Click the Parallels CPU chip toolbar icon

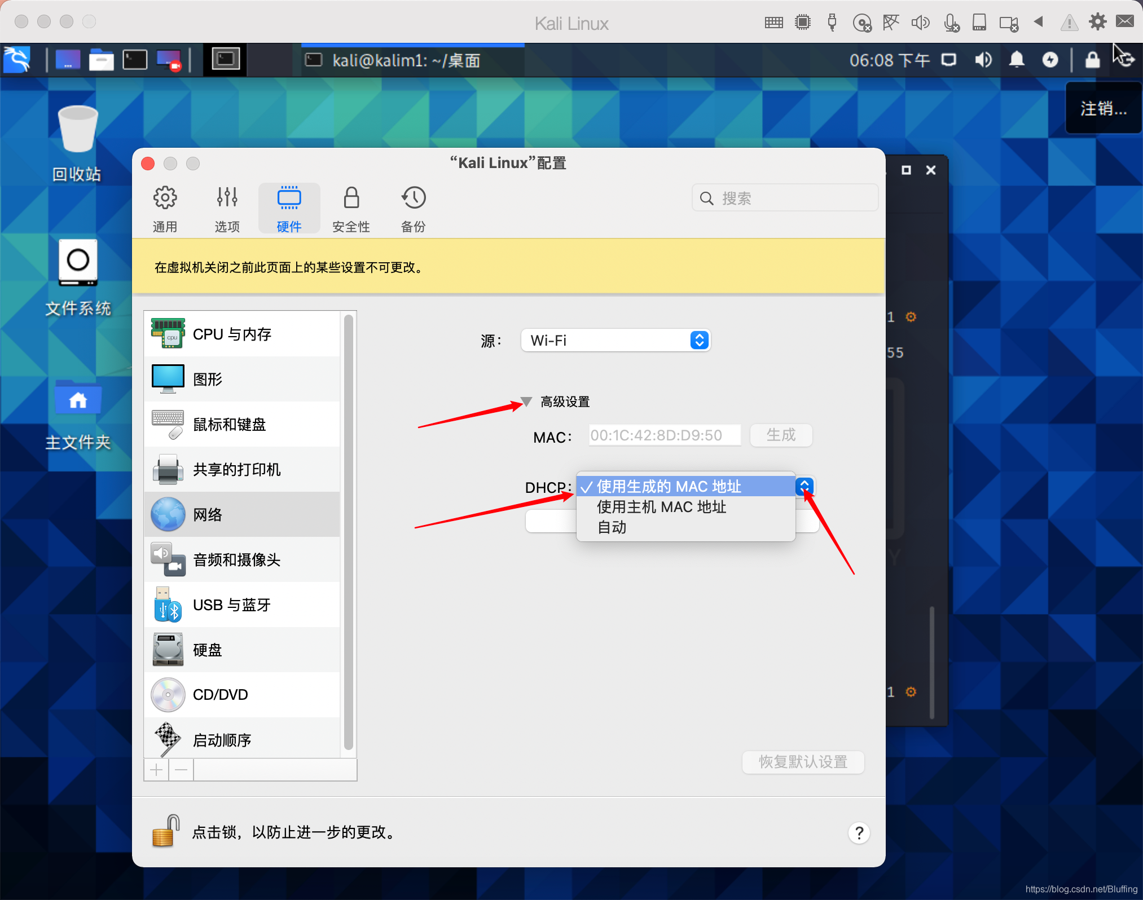(x=803, y=23)
